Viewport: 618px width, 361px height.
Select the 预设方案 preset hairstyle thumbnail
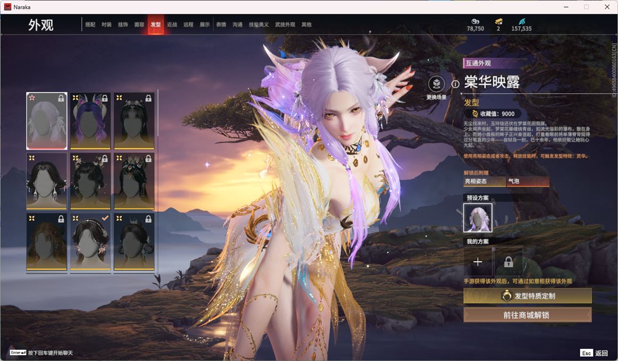click(478, 218)
